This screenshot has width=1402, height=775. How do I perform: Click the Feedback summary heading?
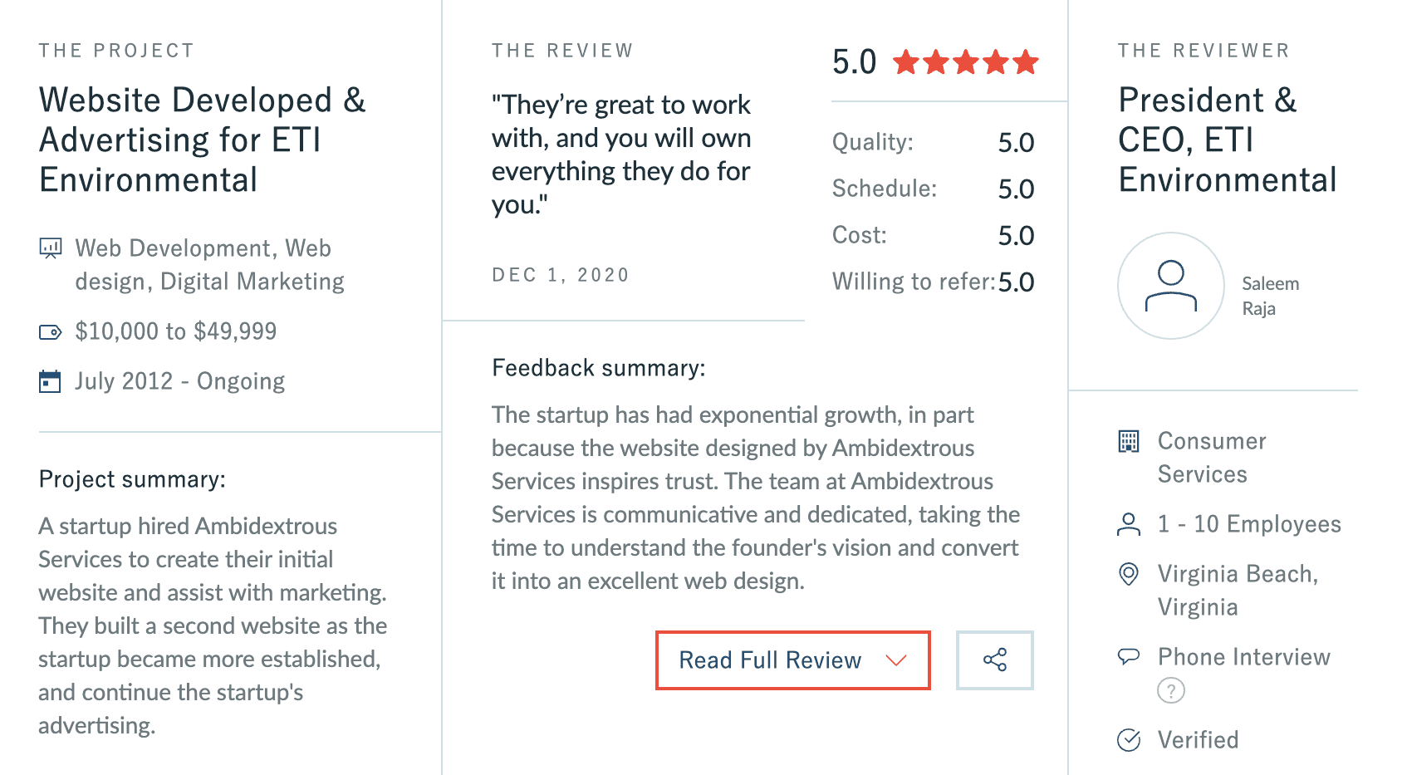[x=598, y=368]
